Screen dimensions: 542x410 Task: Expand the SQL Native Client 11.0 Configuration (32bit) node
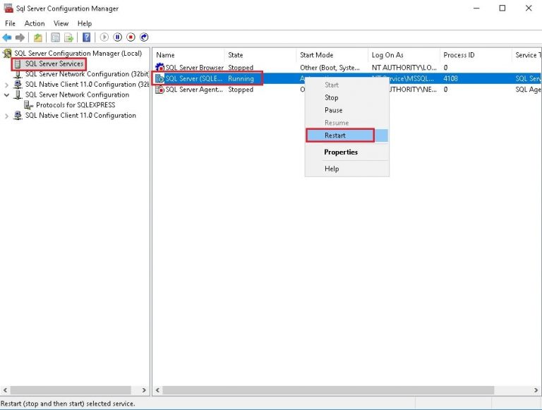[x=7, y=84]
